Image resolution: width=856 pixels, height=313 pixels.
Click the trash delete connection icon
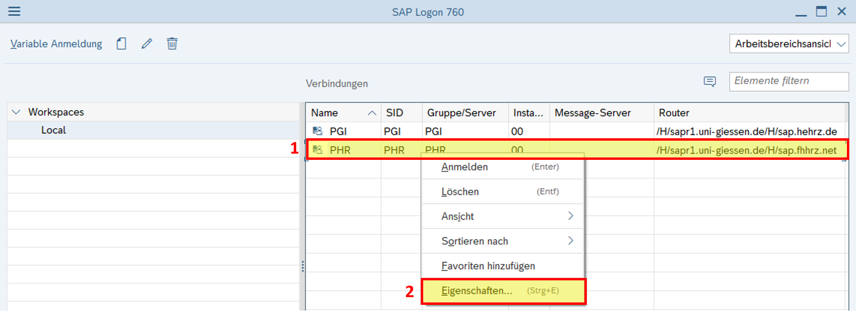(172, 44)
